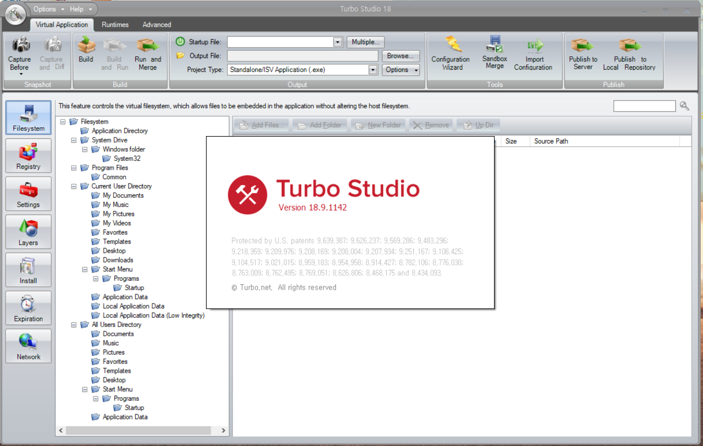Click inside the Output File field
Viewport: 703px width, 446px height.
pyautogui.click(x=303, y=56)
